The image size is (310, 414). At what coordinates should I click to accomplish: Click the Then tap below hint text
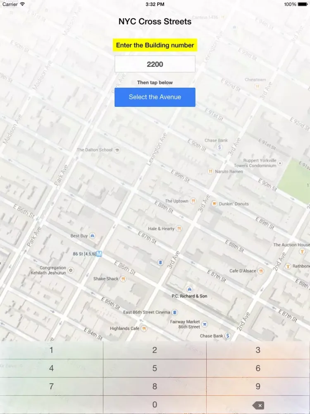pos(155,82)
